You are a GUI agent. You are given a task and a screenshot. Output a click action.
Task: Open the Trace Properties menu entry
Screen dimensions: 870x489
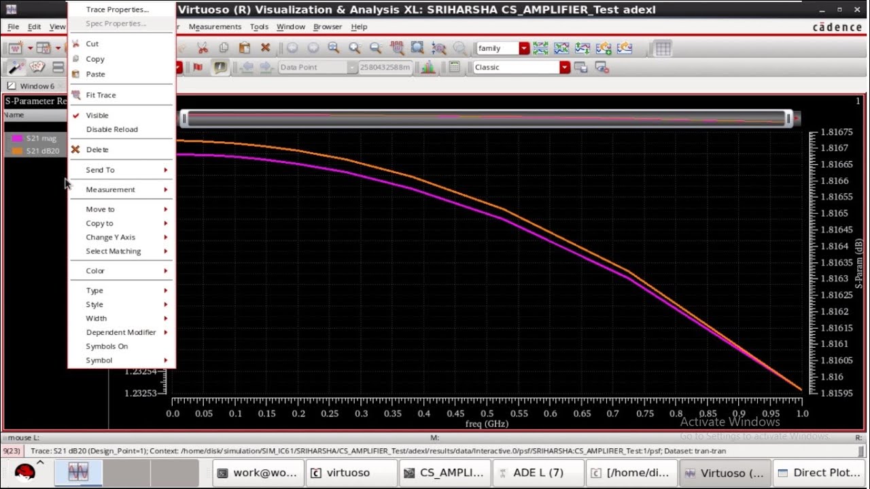click(x=117, y=10)
